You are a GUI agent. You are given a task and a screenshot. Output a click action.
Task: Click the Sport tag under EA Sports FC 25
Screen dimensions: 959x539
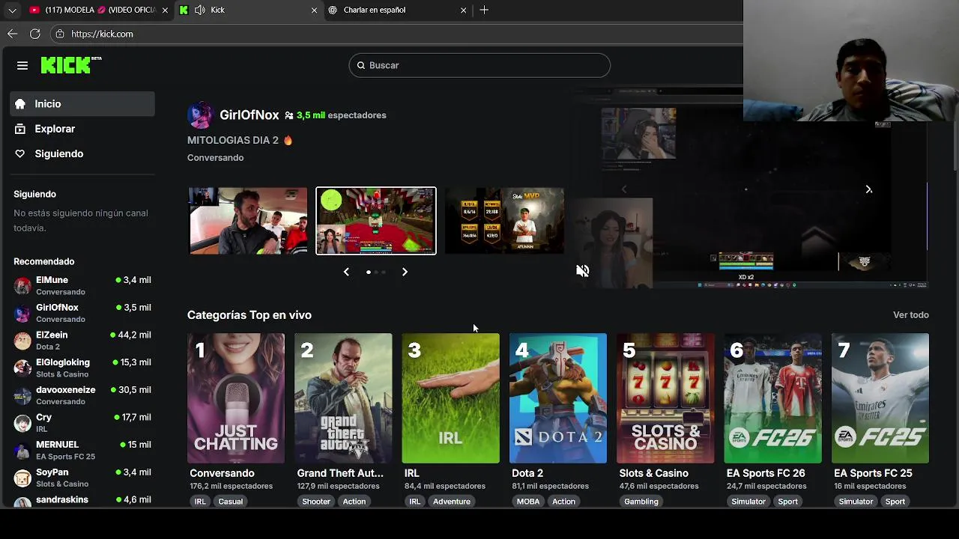pyautogui.click(x=895, y=502)
